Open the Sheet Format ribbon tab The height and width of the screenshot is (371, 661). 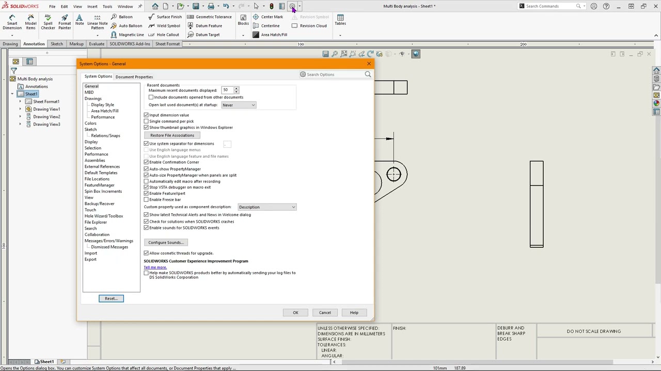pos(168,44)
